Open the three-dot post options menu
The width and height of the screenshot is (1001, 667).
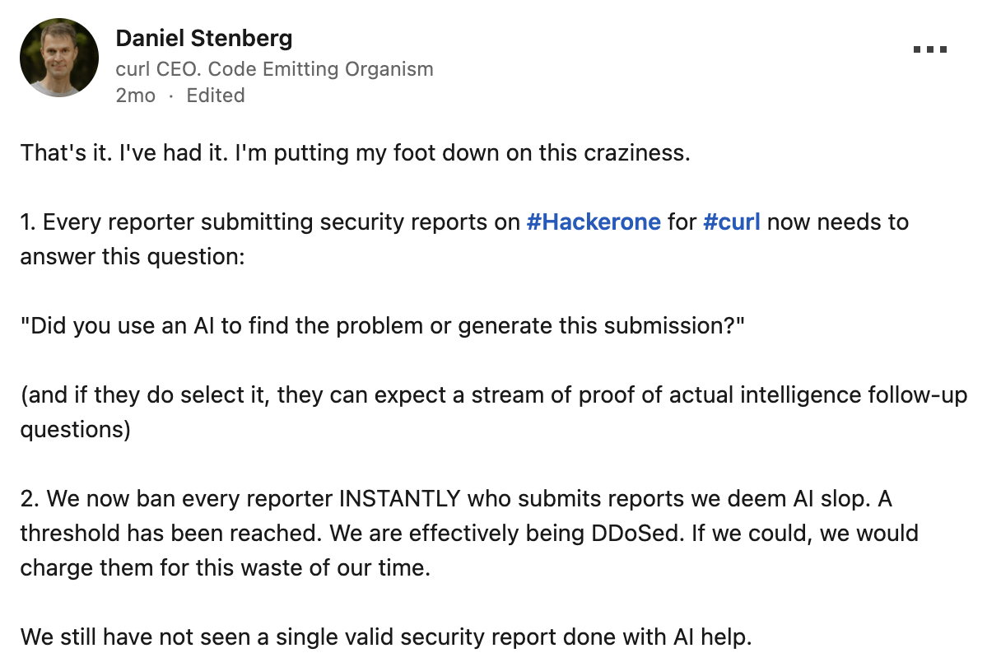(x=930, y=49)
